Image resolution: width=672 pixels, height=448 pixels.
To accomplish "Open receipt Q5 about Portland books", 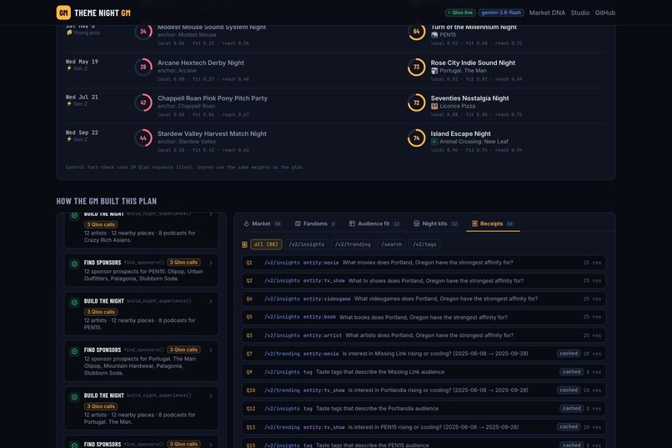I will (x=424, y=317).
